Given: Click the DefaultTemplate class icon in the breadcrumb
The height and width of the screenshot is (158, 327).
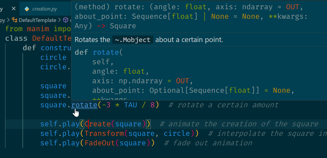Looking at the screenshot, I should pos(15,20).
